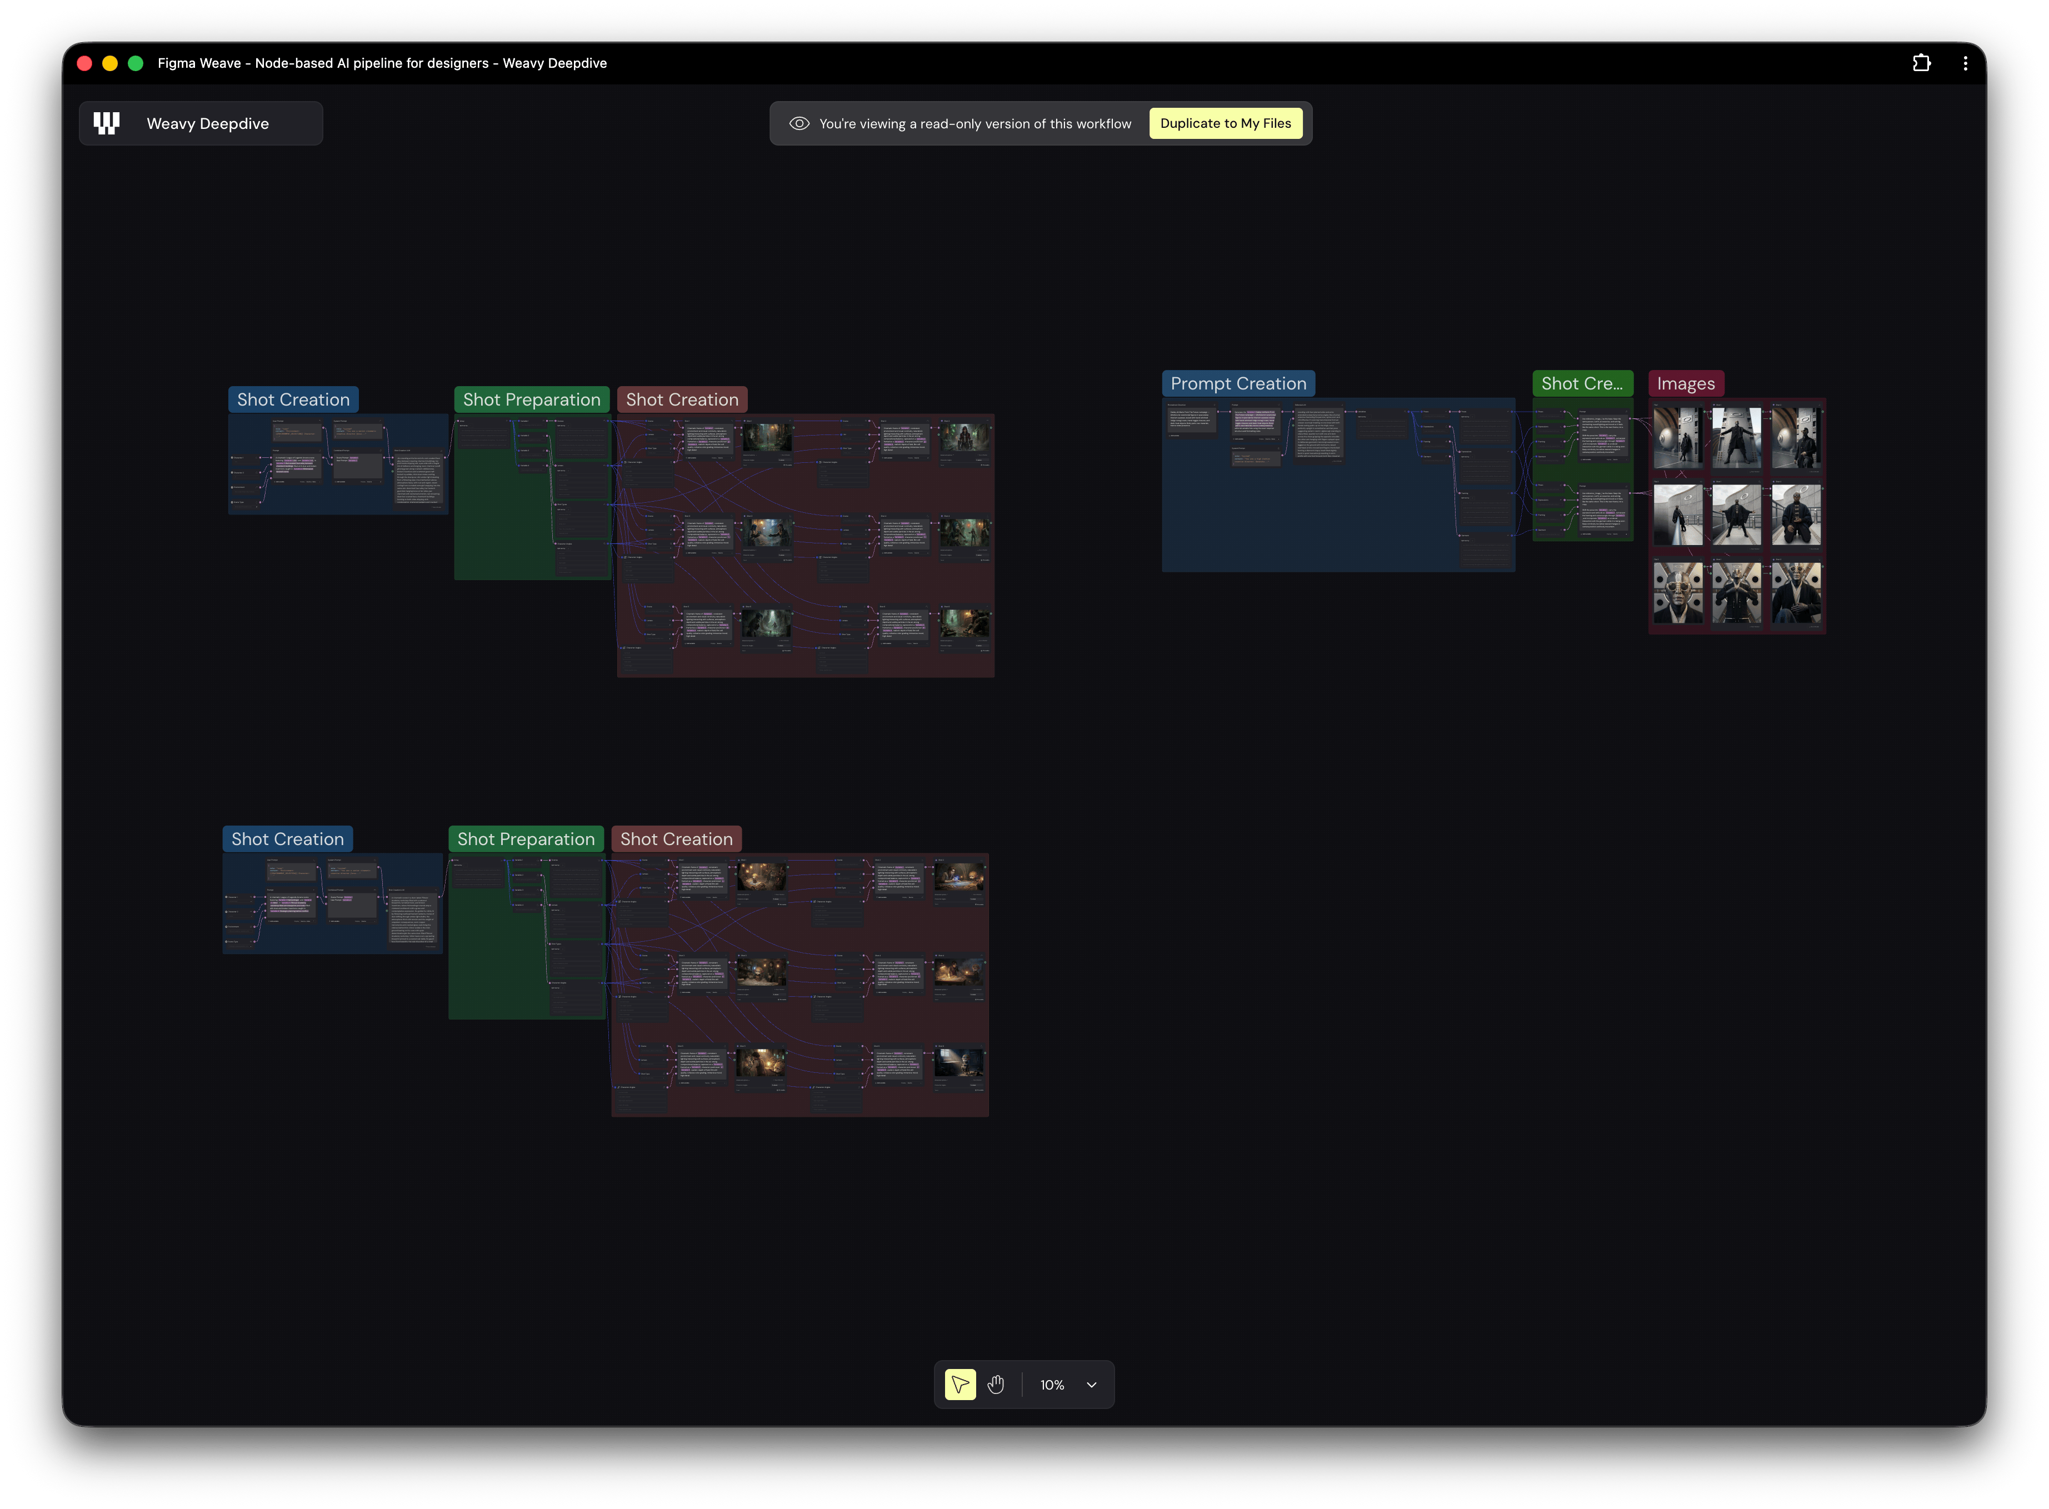Select the pointer selection tool
This screenshot has width=2049, height=1509.
click(959, 1385)
